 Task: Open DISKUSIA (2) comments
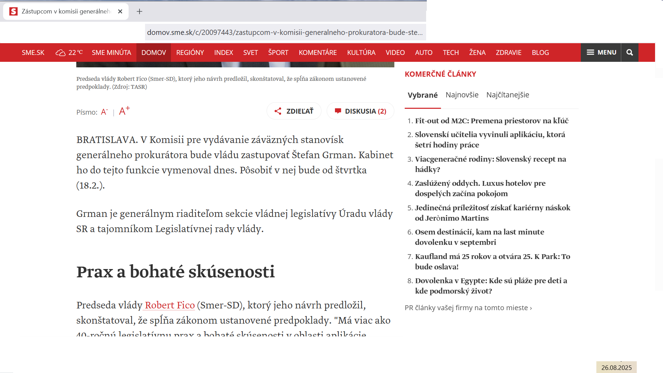pos(361,111)
